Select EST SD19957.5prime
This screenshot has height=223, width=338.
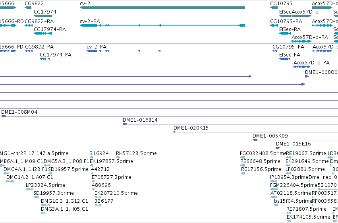click(x=68, y=169)
